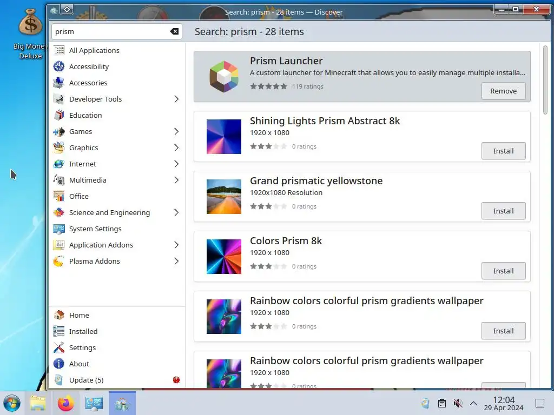Click the Update package icon
554x415 pixels.
tap(59, 380)
